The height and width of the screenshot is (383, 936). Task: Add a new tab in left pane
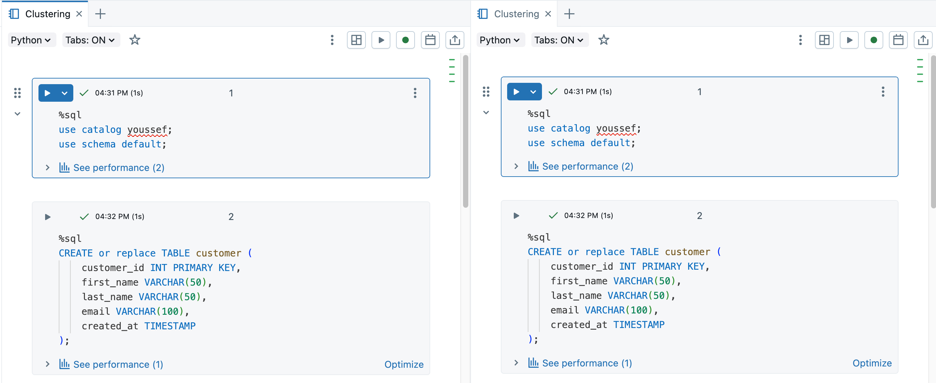tap(100, 14)
